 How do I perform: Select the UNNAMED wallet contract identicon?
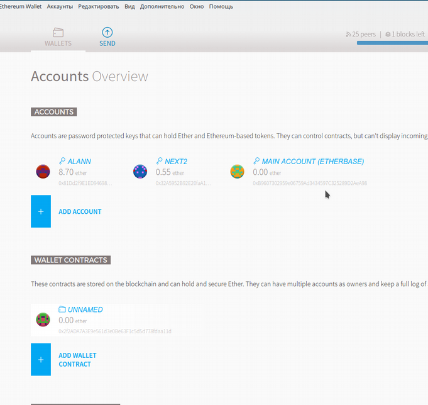pos(43,320)
